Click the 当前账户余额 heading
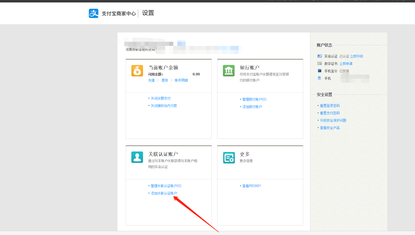Viewport: 415px width, 235px height. point(163,67)
